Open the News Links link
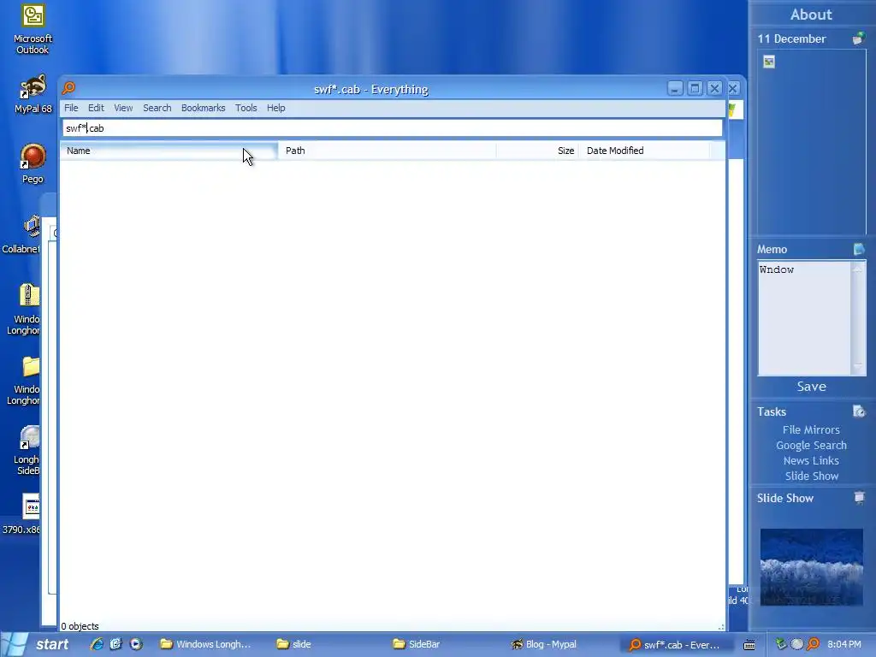The height and width of the screenshot is (657, 876). point(811,460)
